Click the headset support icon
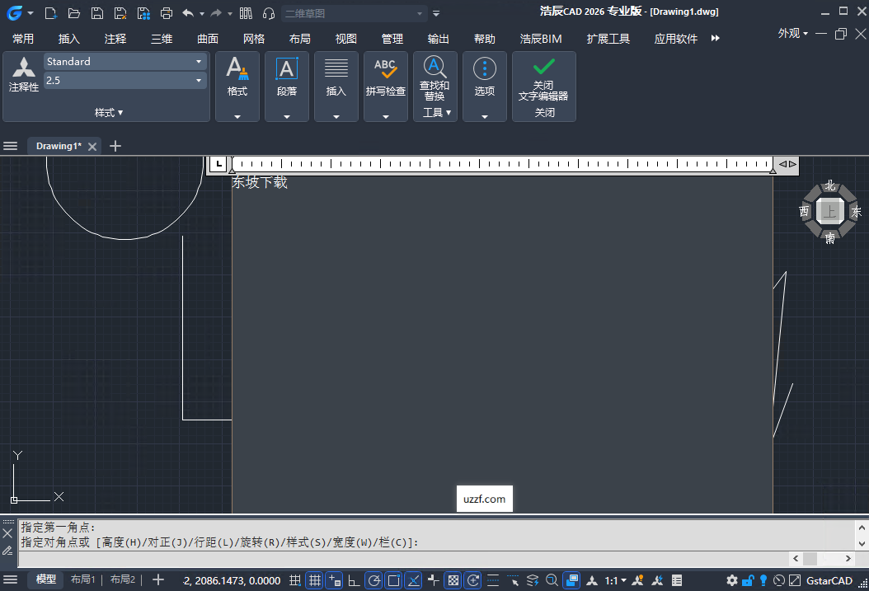The image size is (869, 591). (x=269, y=13)
